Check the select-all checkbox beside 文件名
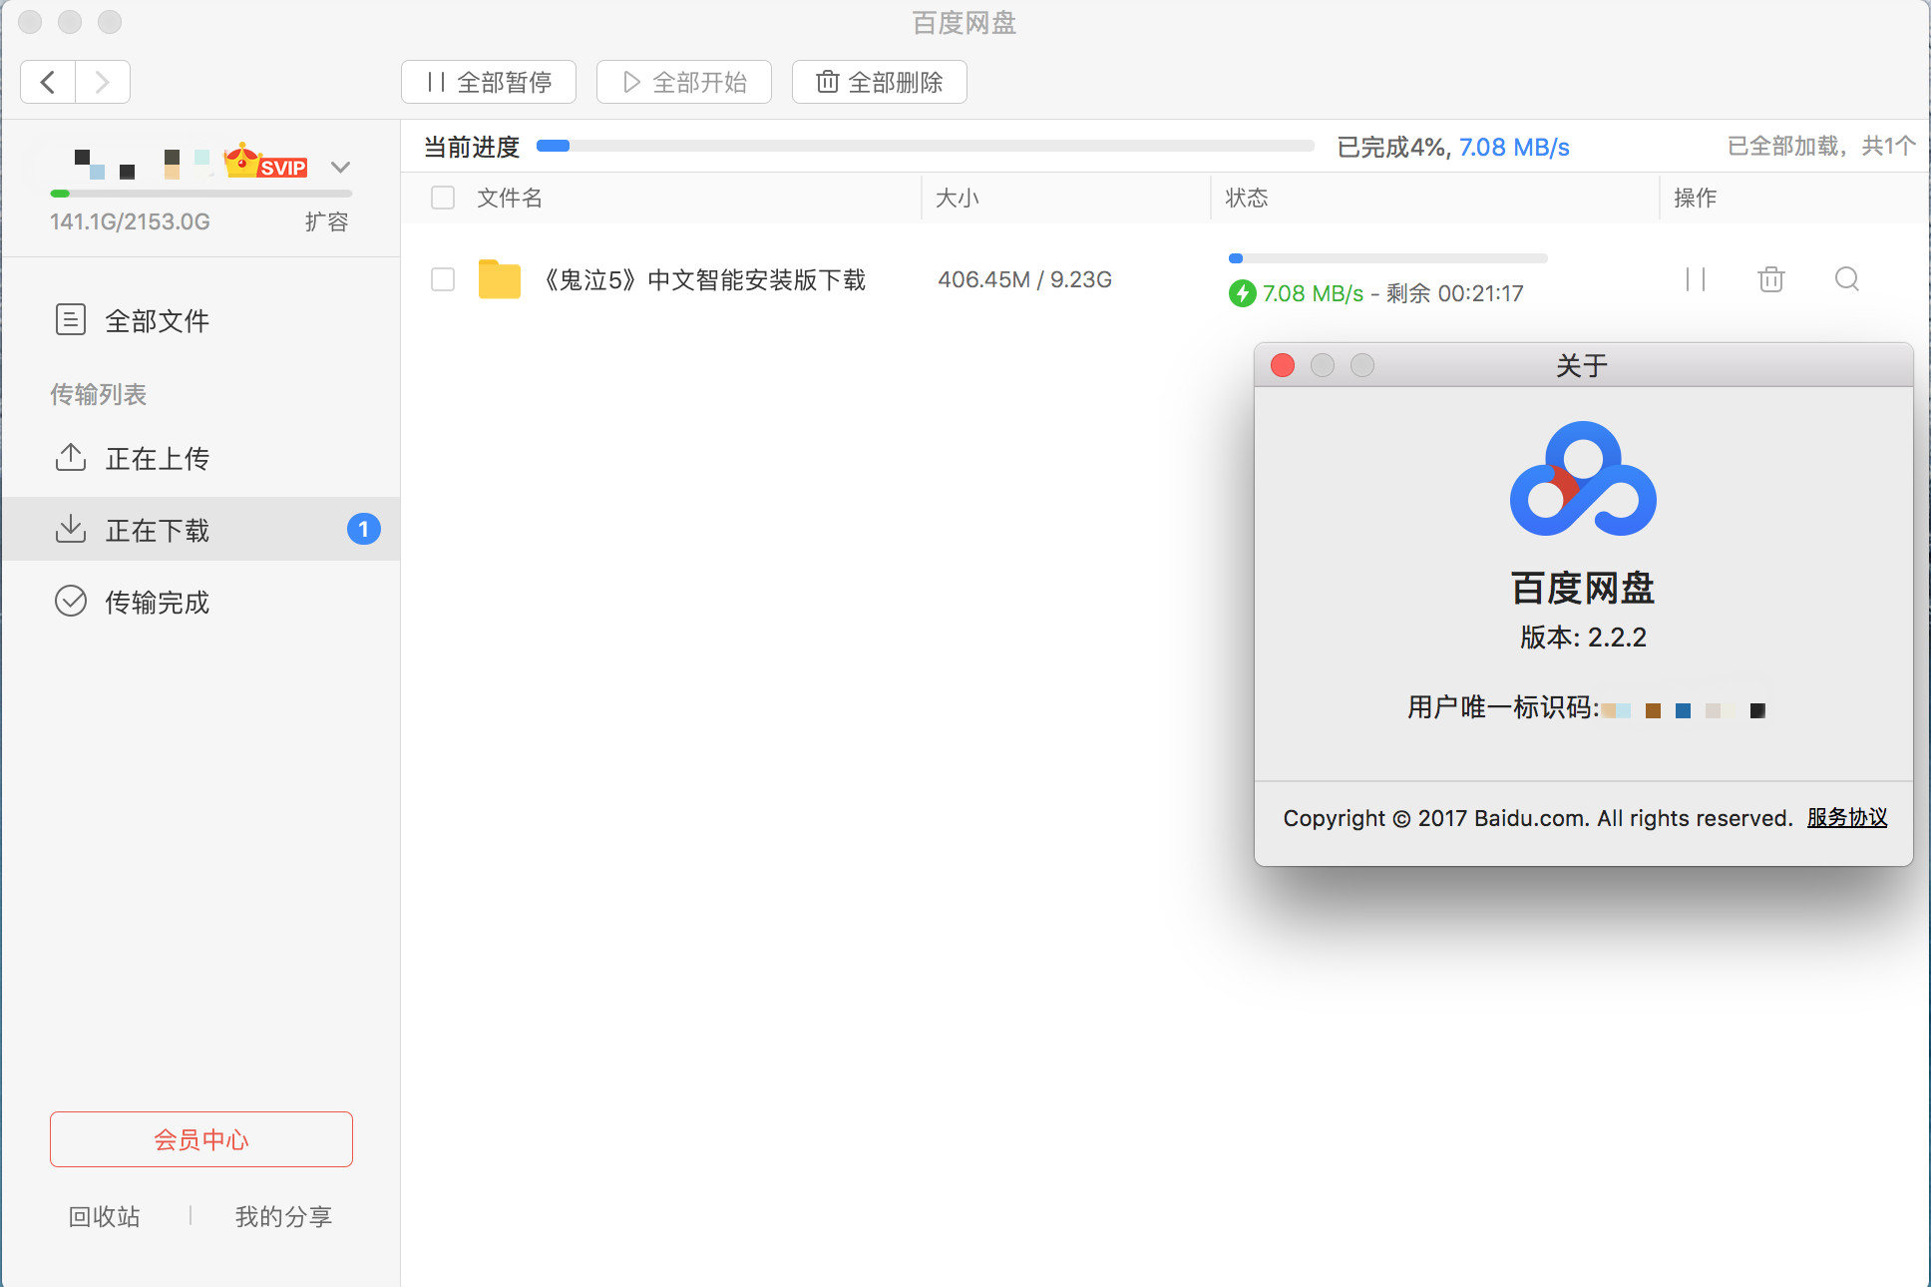Image resolution: width=1931 pixels, height=1287 pixels. point(443,198)
